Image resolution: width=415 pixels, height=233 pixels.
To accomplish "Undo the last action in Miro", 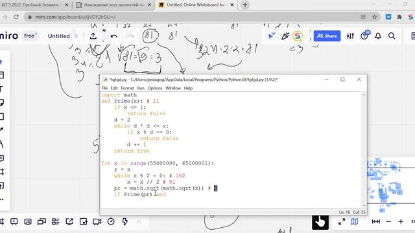I will pyautogui.click(x=114, y=36).
